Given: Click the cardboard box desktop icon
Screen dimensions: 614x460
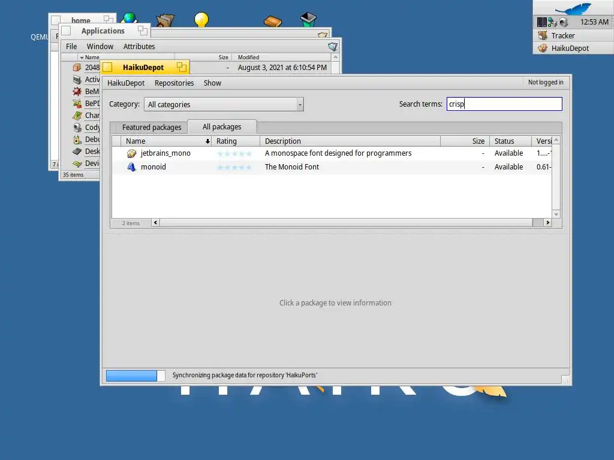Looking at the screenshot, I should click(165, 21).
